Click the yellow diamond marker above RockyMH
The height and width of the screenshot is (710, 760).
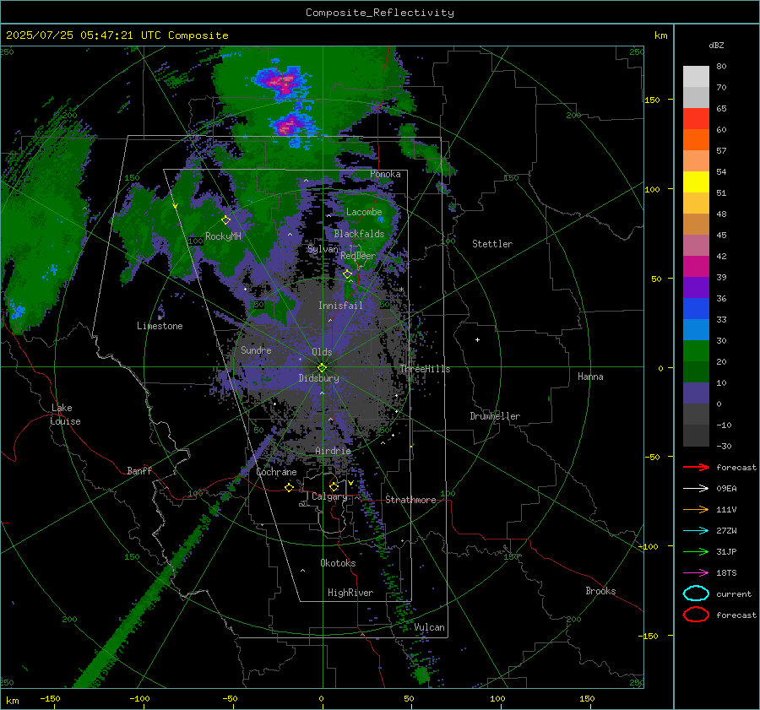225,220
